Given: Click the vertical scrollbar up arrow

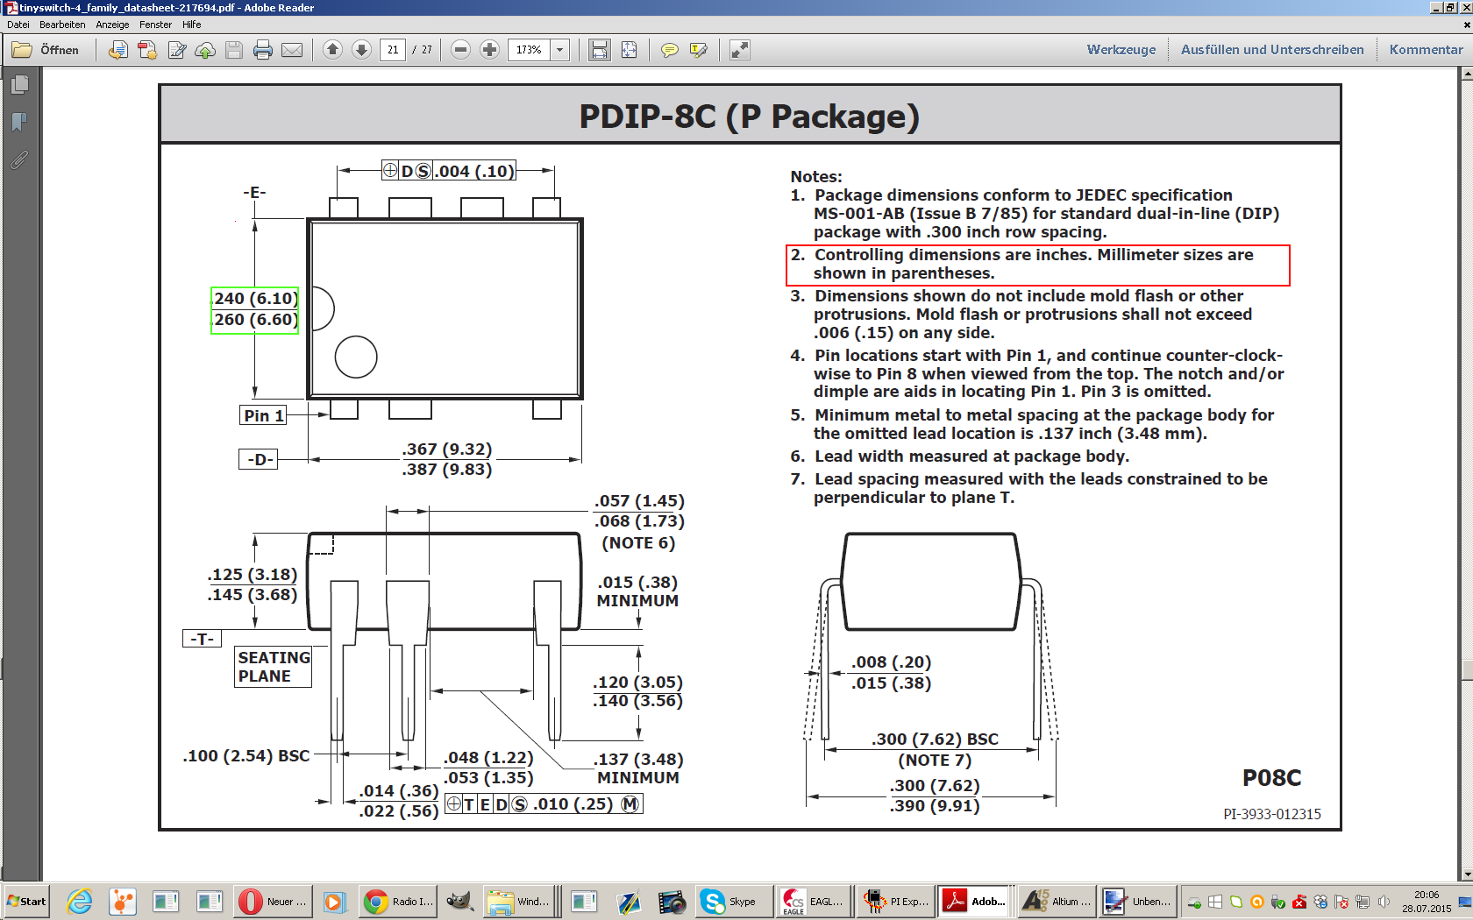Looking at the screenshot, I should (x=1467, y=74).
